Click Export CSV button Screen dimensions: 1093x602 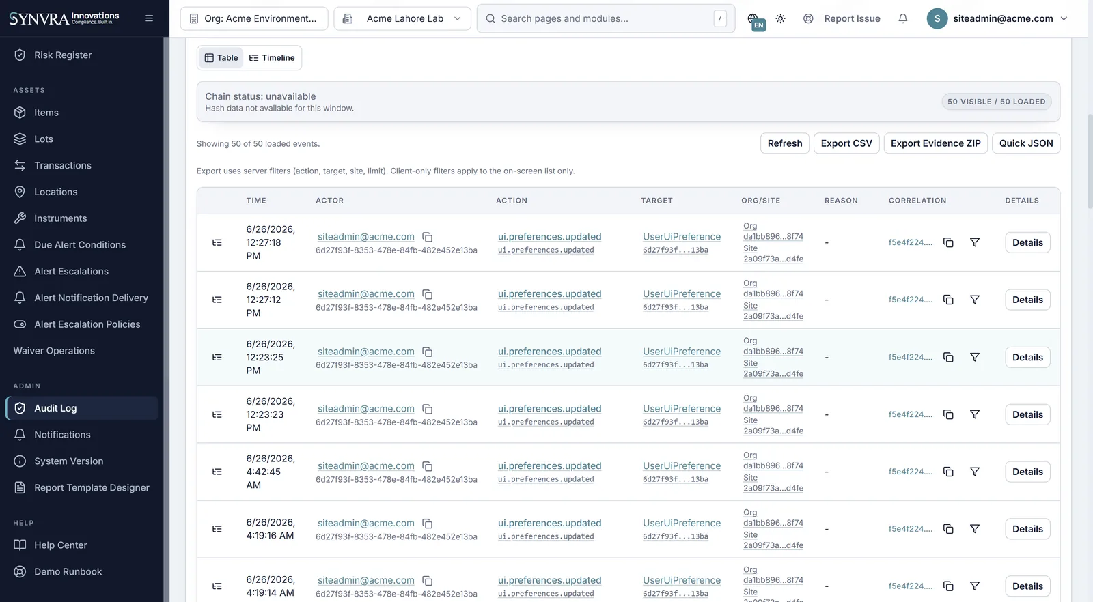pos(846,143)
